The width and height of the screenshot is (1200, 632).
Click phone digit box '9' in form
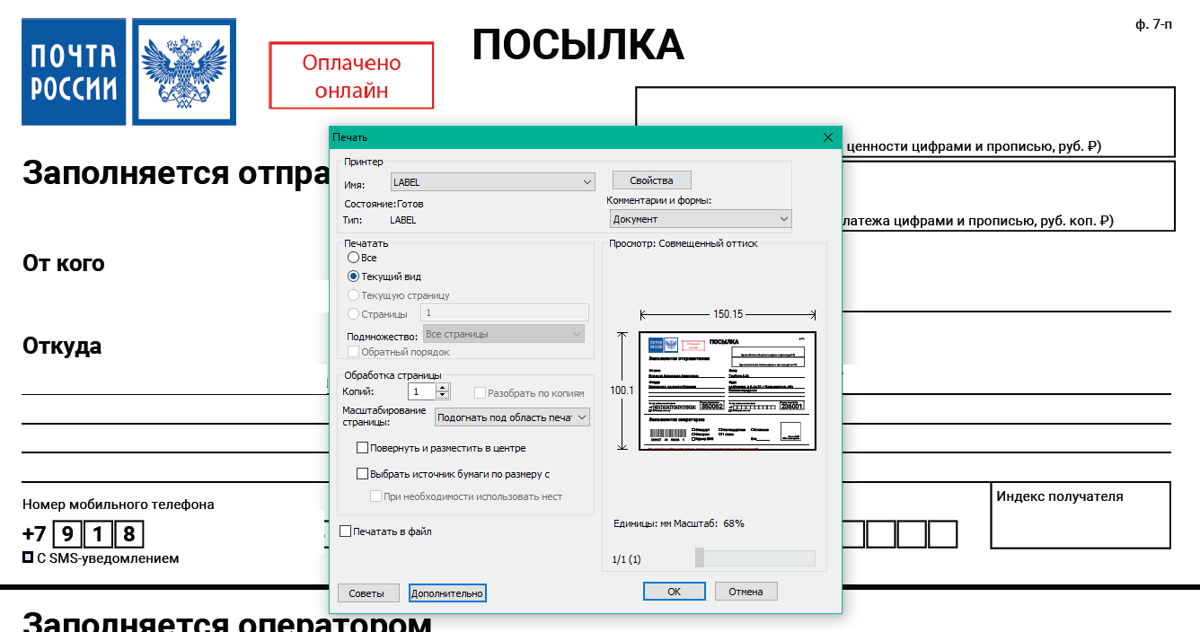pyautogui.click(x=68, y=535)
